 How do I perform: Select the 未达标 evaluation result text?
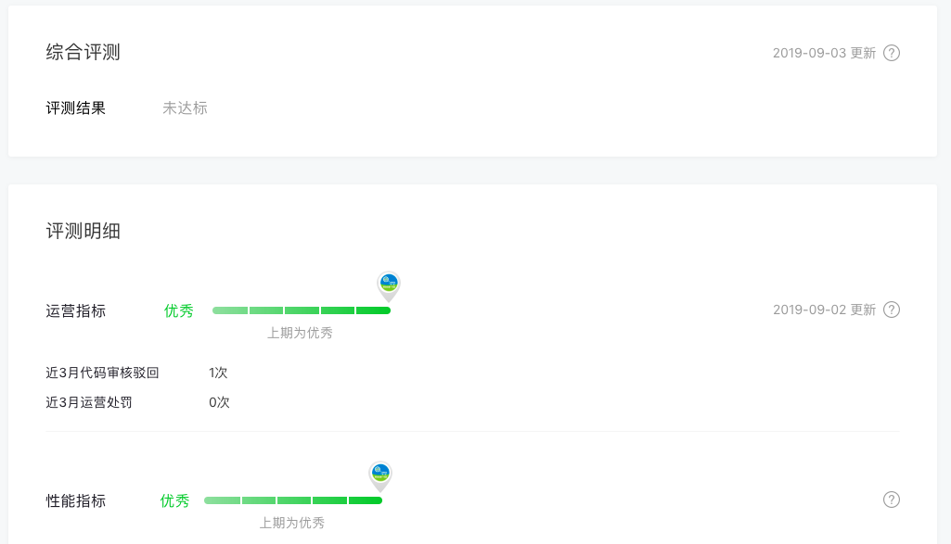[185, 108]
